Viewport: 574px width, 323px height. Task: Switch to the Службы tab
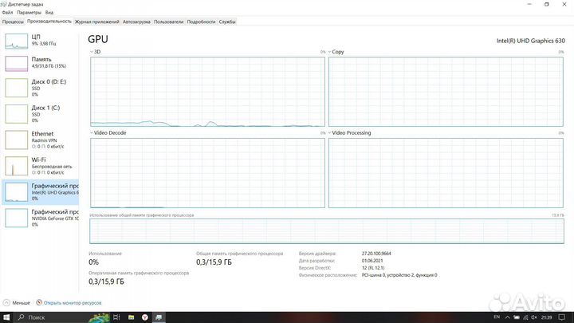[x=227, y=22]
